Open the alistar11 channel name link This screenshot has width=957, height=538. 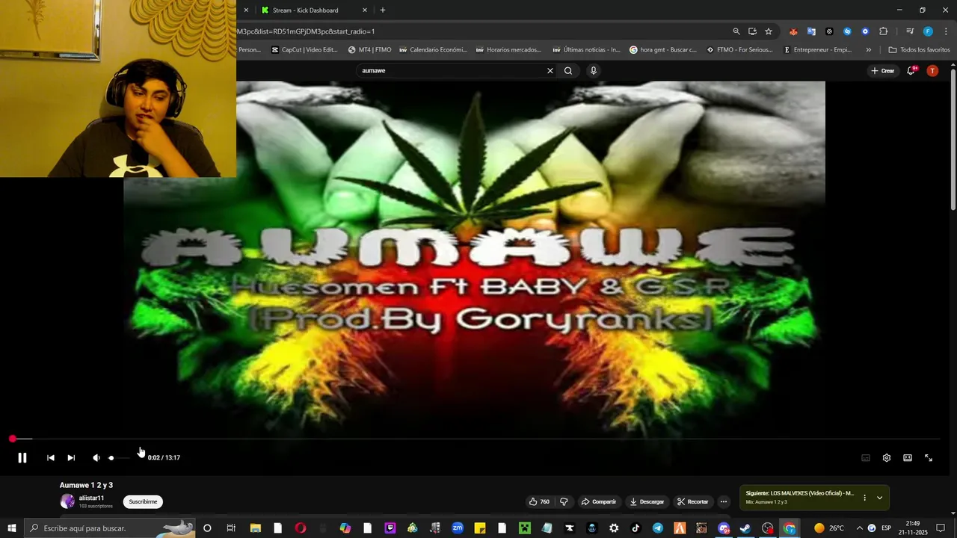(x=91, y=498)
